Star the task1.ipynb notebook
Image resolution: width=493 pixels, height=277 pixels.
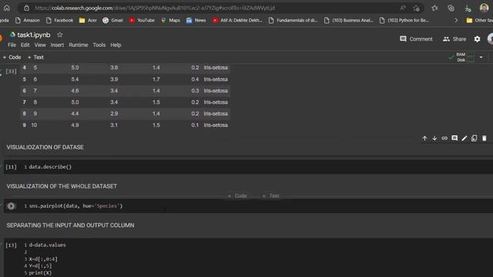click(60, 35)
